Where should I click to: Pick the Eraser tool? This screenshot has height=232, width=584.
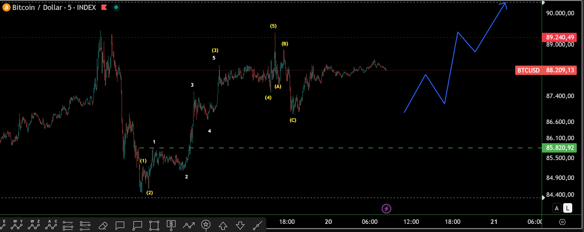[103, 225]
